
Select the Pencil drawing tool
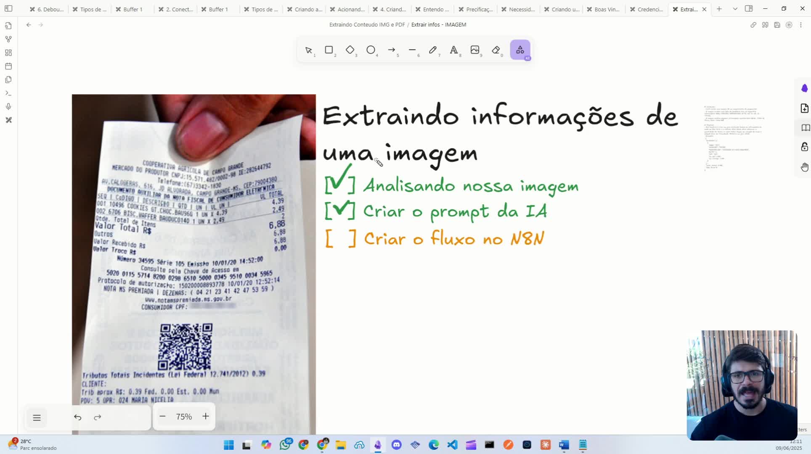coord(433,50)
